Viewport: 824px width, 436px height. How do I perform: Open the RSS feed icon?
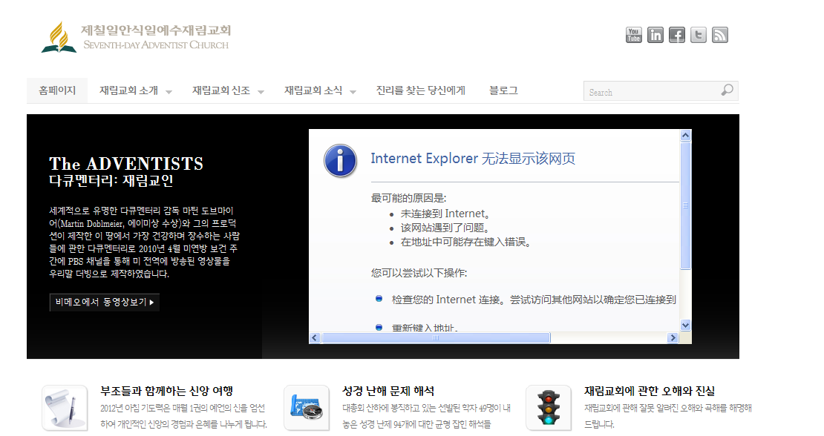(720, 35)
